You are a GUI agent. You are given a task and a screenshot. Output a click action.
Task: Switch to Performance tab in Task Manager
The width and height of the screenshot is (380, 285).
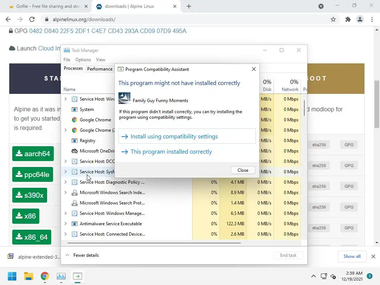point(100,69)
